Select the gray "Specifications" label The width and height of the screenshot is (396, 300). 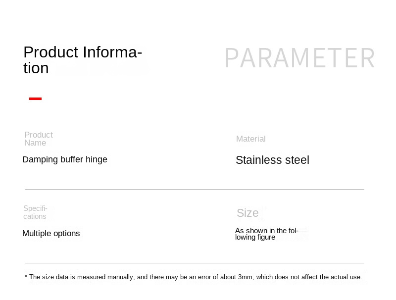click(35, 212)
